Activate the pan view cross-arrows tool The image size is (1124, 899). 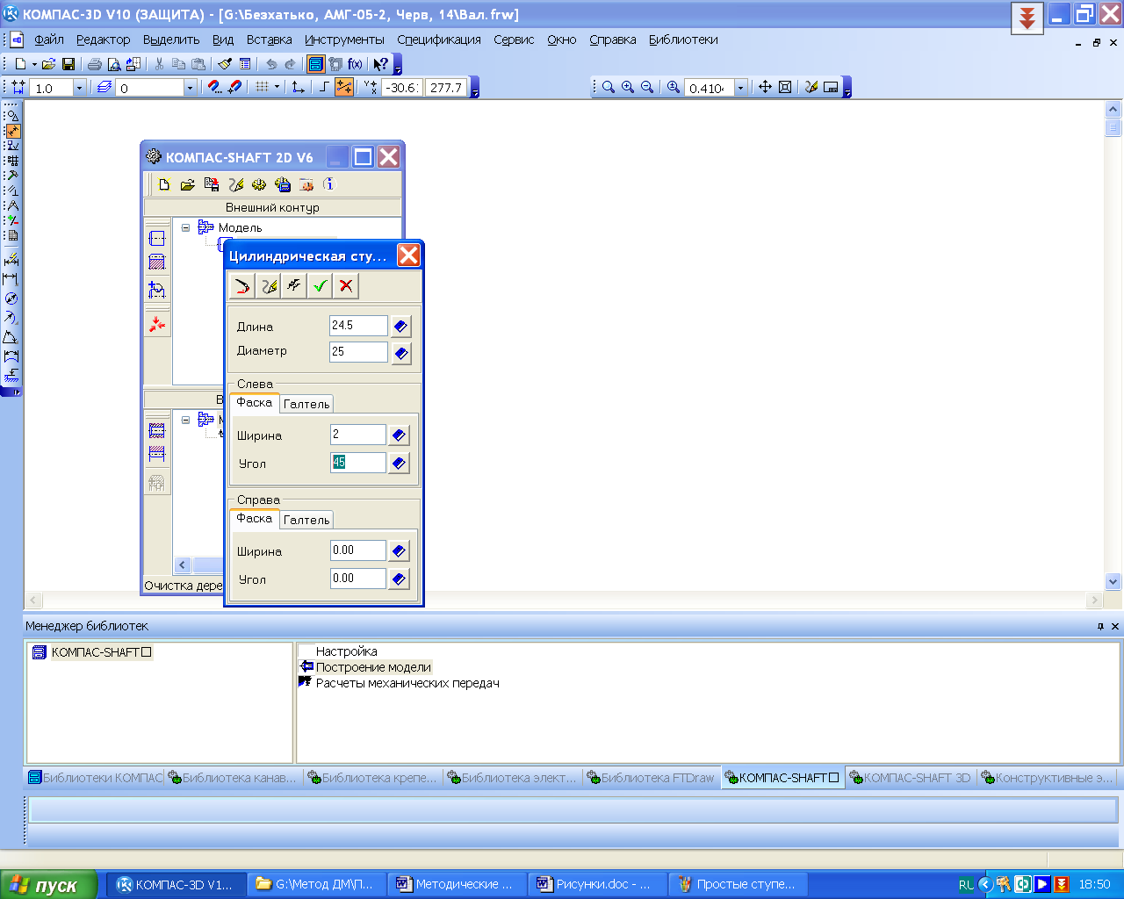(765, 88)
